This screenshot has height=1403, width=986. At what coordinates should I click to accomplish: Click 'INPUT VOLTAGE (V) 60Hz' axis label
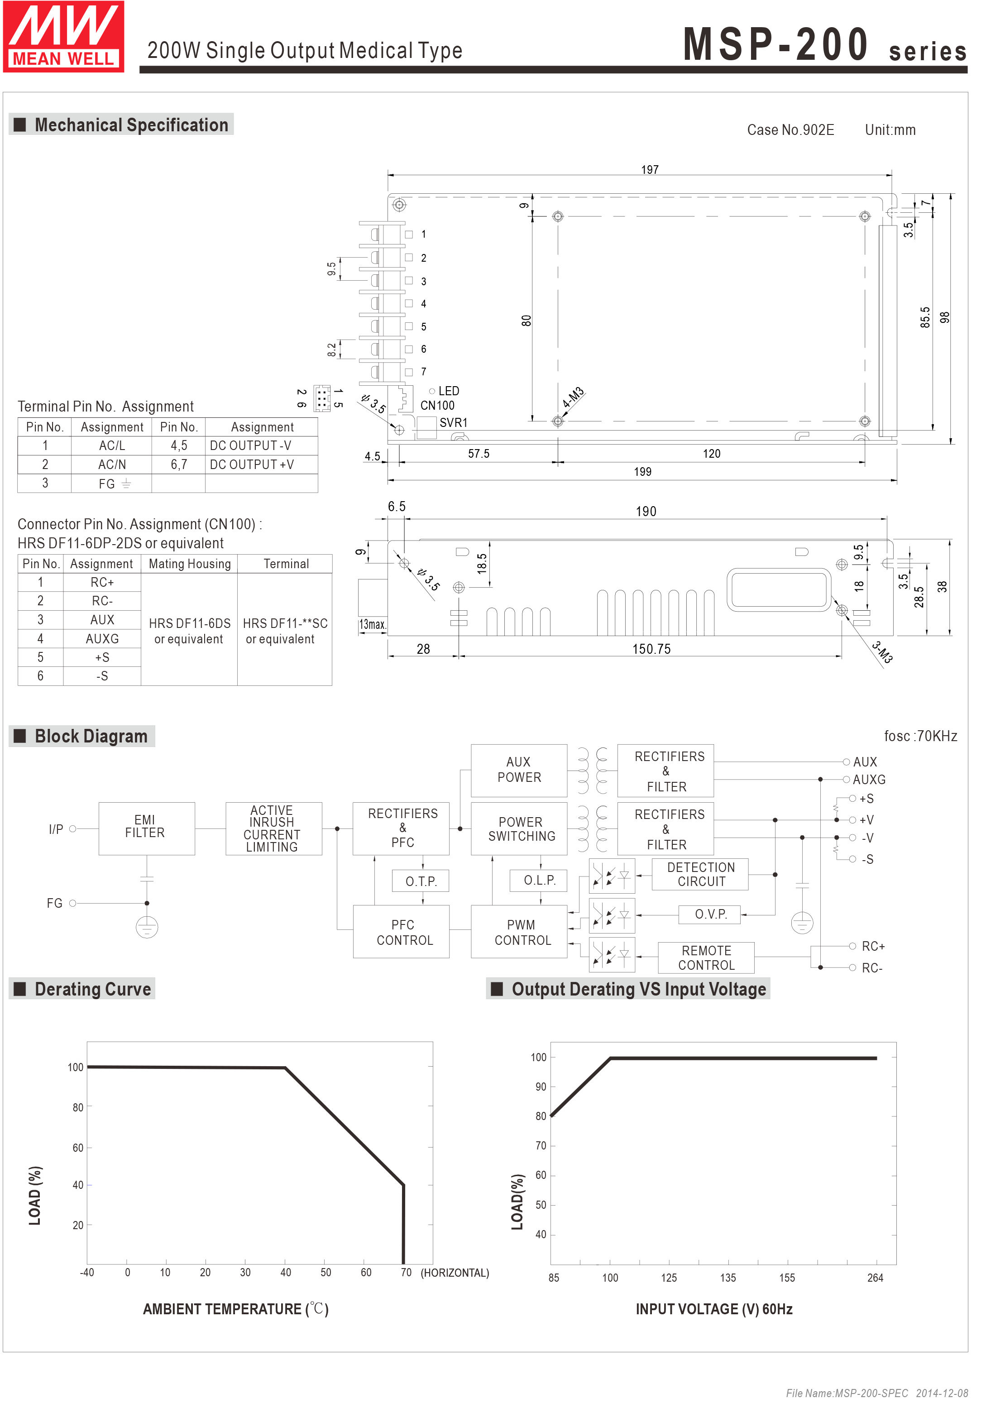click(x=714, y=1309)
